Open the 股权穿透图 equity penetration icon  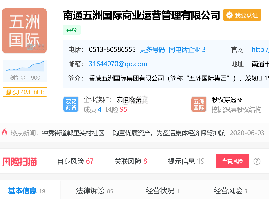(x=199, y=104)
